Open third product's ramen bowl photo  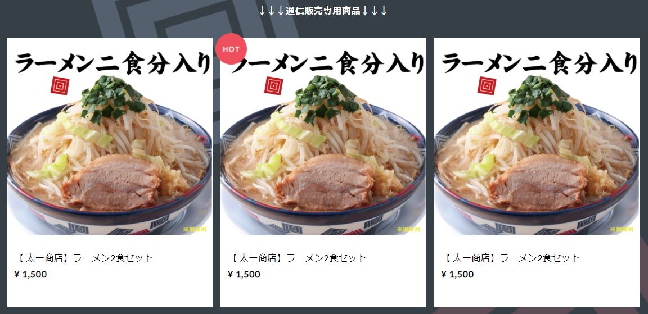(x=537, y=136)
